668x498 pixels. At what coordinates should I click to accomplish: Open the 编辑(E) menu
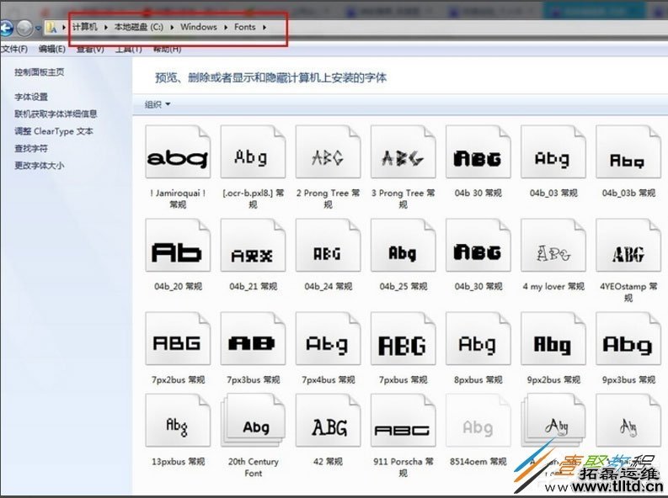pyautogui.click(x=52, y=49)
